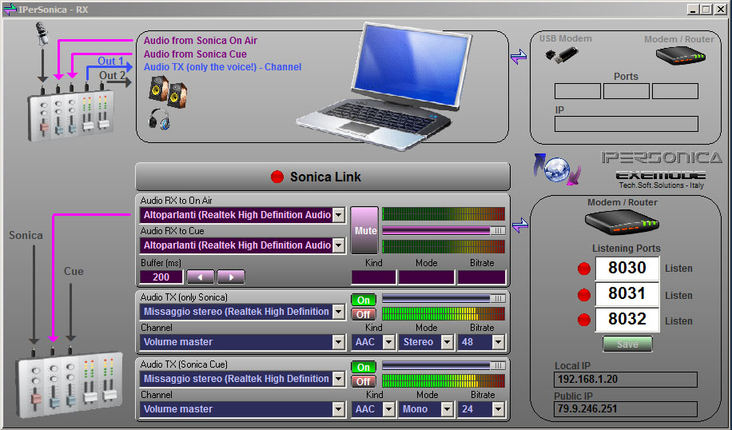Click the loudspeakers icon
This screenshot has height=430, width=732.
point(168,91)
